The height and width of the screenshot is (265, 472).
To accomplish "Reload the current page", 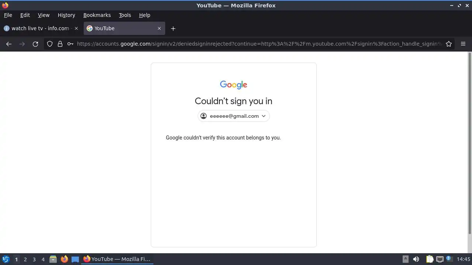I will pos(35,44).
